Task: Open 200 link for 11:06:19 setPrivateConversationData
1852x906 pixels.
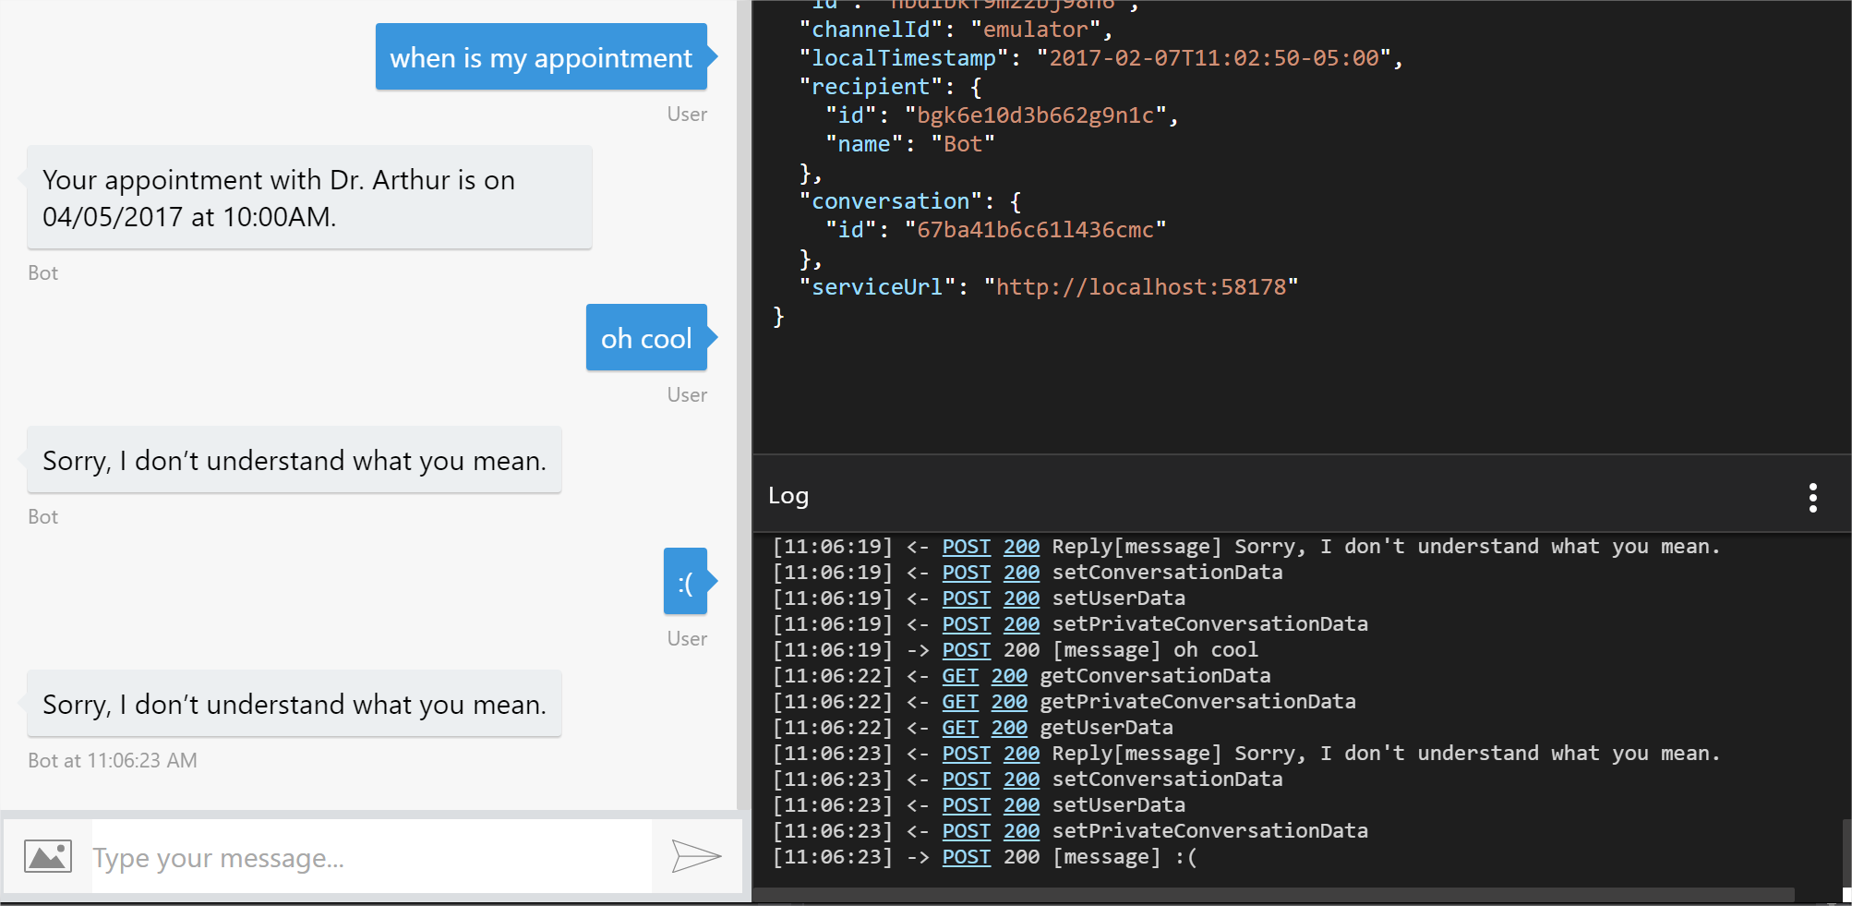Action: coord(1021,624)
